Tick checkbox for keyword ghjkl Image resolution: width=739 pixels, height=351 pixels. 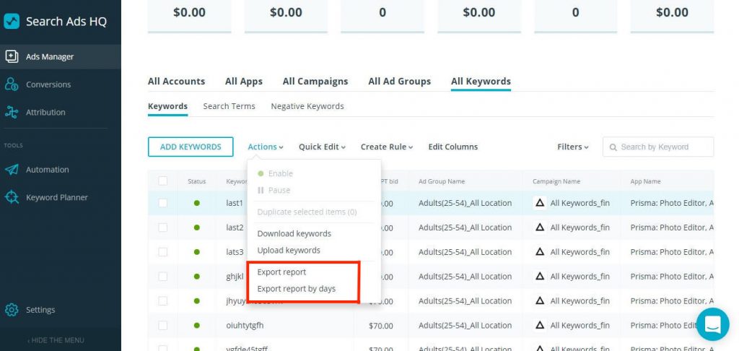162,277
